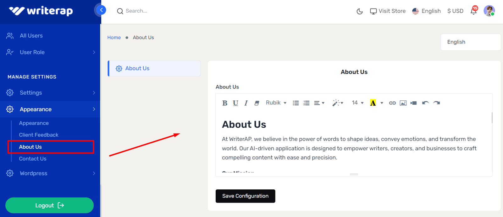Open the text color picker arrow

point(382,103)
